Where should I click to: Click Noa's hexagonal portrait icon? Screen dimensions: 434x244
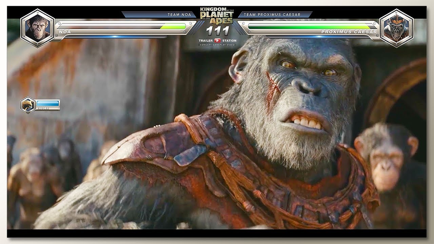coord(37,28)
